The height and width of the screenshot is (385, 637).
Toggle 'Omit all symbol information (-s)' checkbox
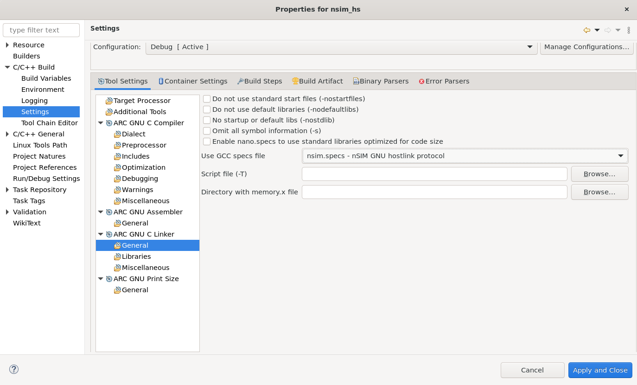207,131
